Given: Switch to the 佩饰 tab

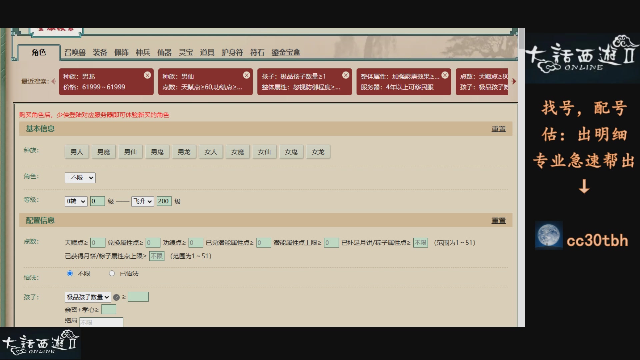Looking at the screenshot, I should [x=121, y=52].
